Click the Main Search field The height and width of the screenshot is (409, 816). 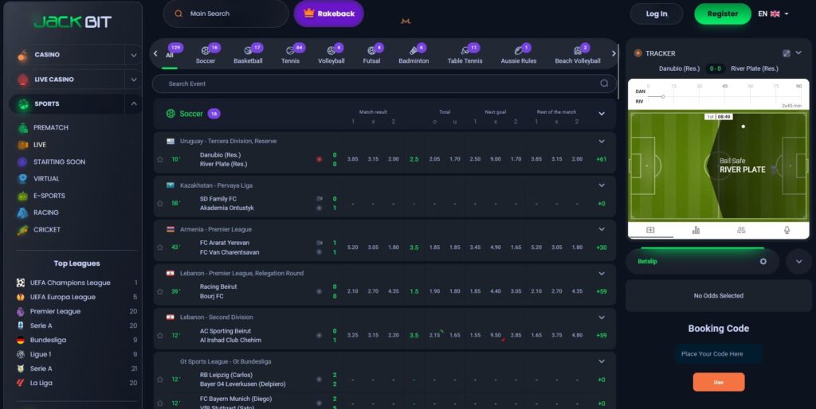tap(226, 14)
